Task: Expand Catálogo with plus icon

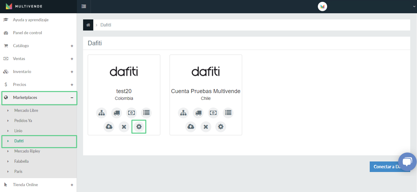Action: [x=72, y=46]
